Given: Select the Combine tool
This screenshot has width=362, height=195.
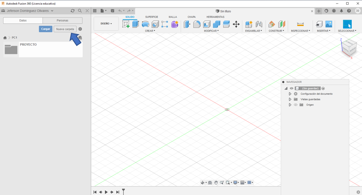Looking at the screenshot, I should pyautogui.click(x=216, y=24).
